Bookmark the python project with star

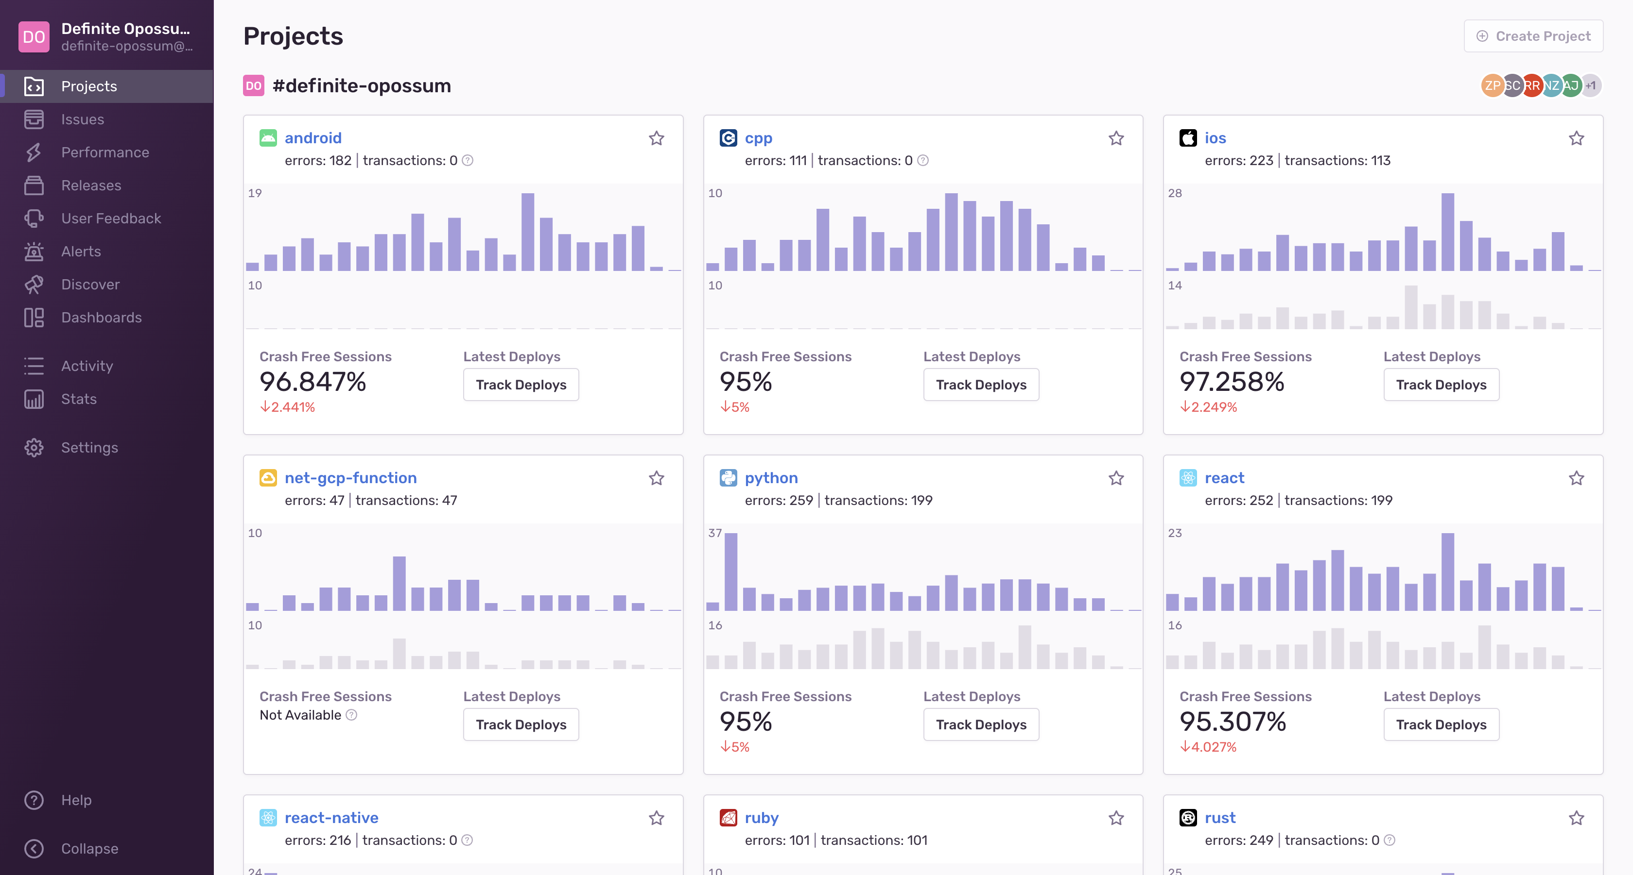[1116, 478]
